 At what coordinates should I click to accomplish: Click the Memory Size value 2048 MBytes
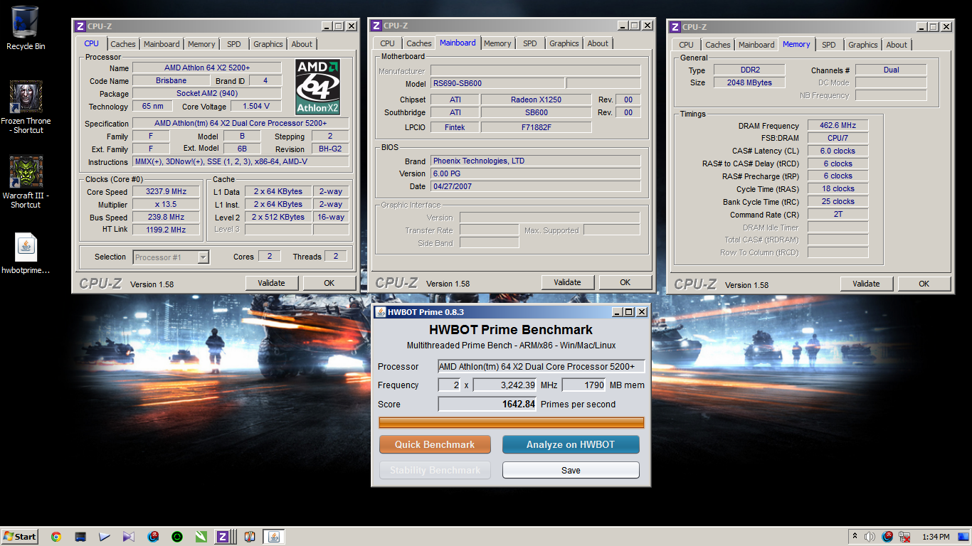point(749,82)
